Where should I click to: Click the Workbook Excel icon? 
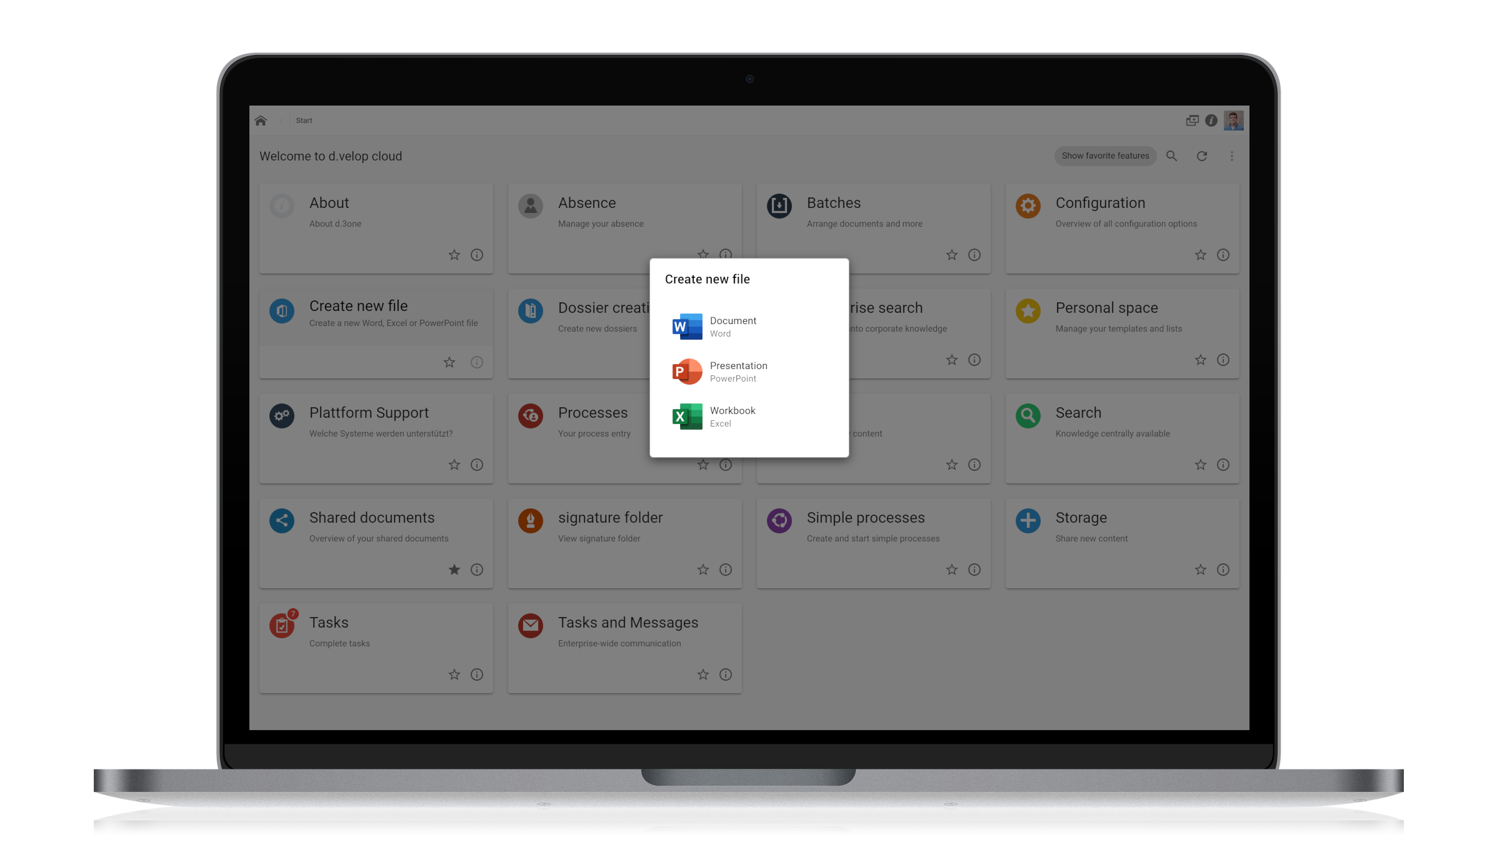tap(687, 416)
